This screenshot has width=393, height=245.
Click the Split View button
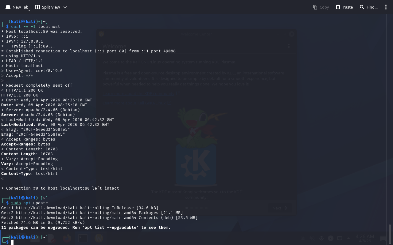pyautogui.click(x=47, y=7)
